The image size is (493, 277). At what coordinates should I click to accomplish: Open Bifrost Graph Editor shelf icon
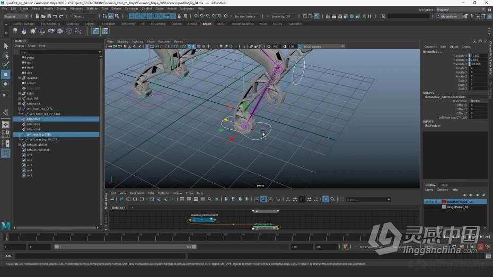(x=95, y=31)
